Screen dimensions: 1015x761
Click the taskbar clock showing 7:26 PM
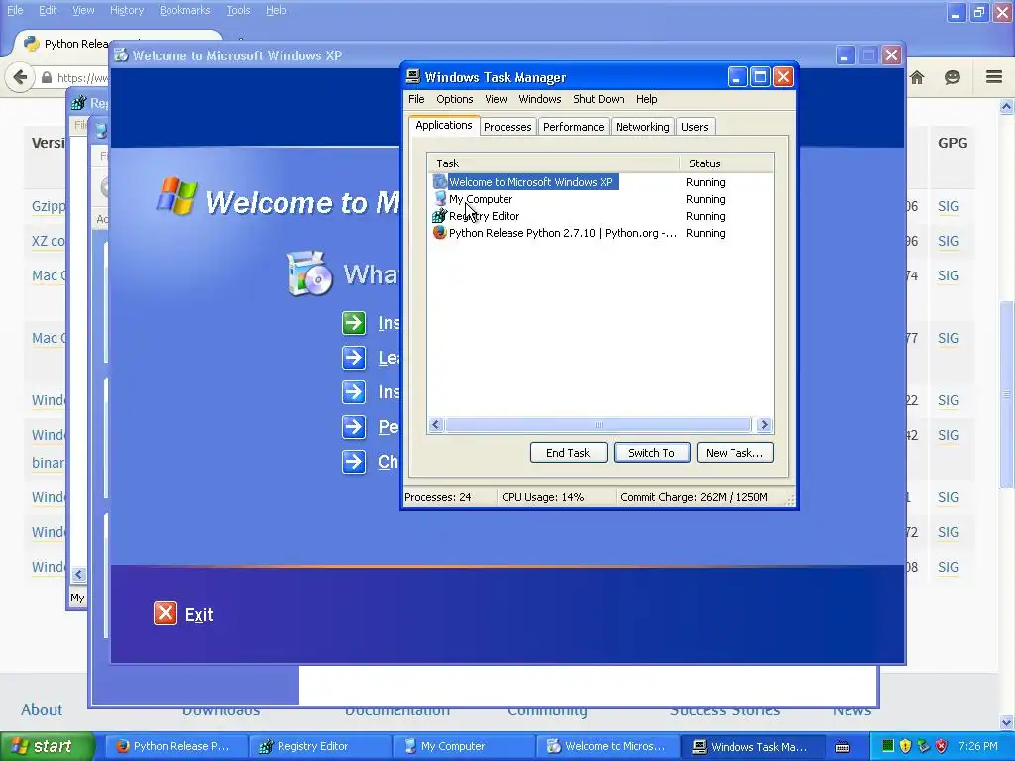(978, 746)
